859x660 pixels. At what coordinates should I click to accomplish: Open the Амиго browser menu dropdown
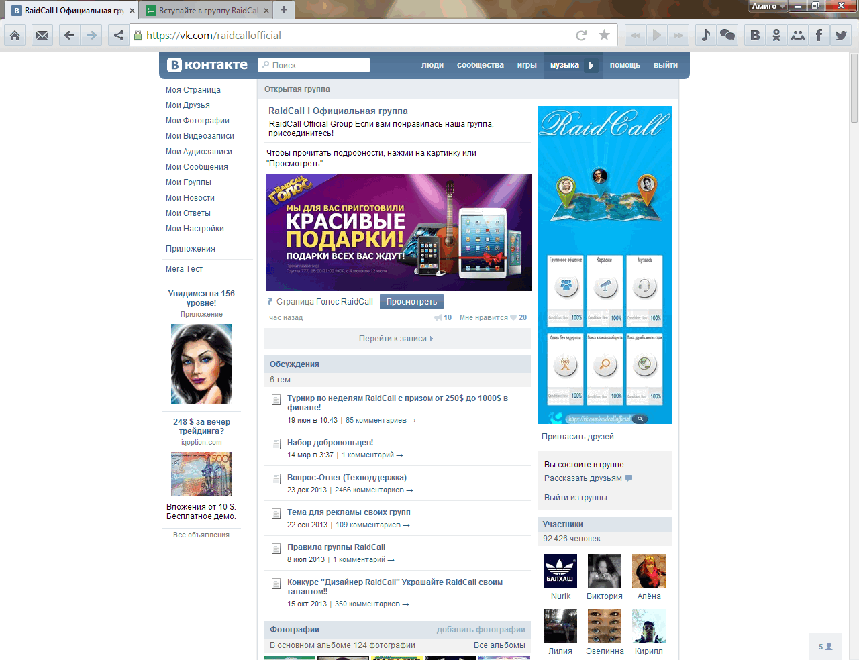click(768, 6)
